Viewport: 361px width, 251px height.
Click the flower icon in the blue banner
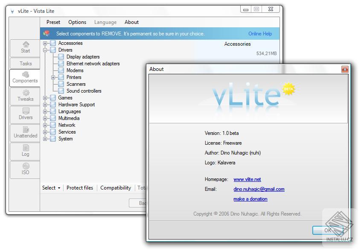pyautogui.click(x=46, y=34)
